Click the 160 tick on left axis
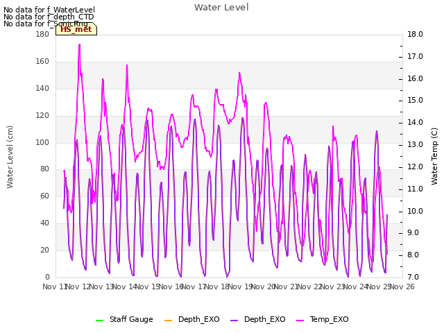The height and width of the screenshot is (333, 444). tap(42, 61)
